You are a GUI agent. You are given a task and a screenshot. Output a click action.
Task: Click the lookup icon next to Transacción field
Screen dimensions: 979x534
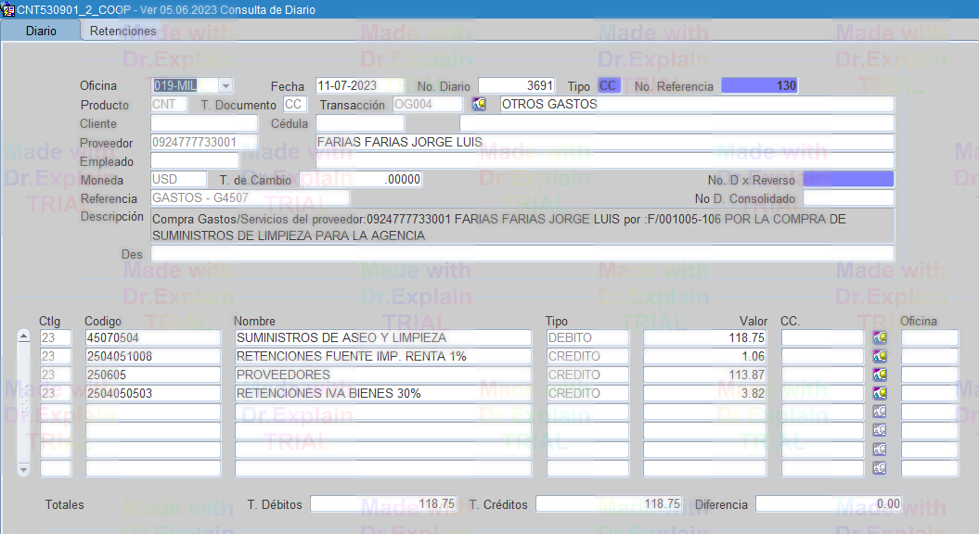[479, 105]
